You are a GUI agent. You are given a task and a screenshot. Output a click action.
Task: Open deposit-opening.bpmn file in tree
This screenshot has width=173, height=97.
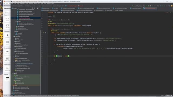click(23, 45)
